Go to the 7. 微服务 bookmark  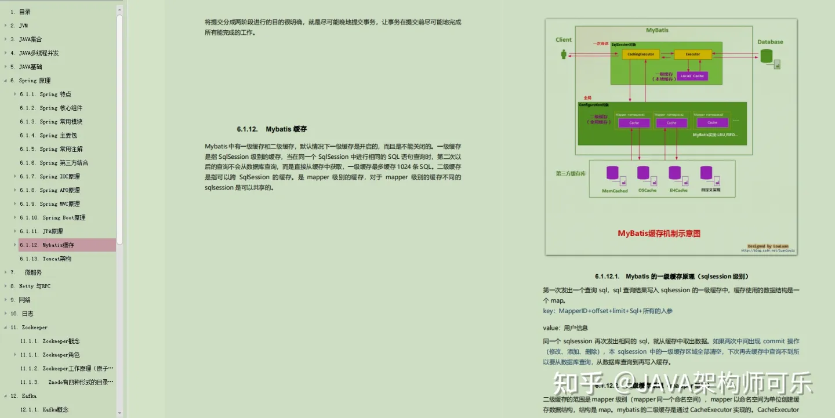tap(26, 272)
